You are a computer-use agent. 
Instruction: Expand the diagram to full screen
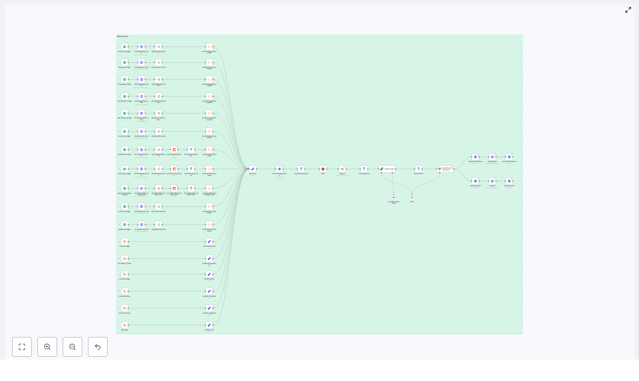(628, 10)
